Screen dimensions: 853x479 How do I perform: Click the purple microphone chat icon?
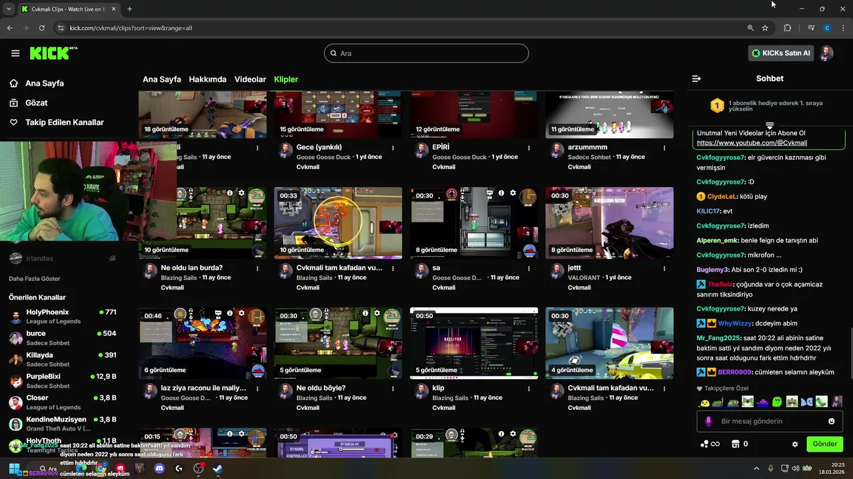tap(708, 421)
